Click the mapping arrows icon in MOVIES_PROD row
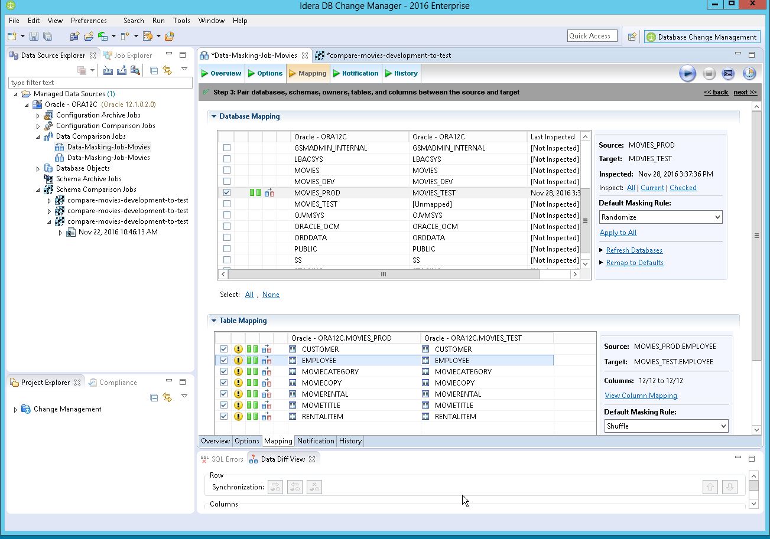 pos(269,192)
